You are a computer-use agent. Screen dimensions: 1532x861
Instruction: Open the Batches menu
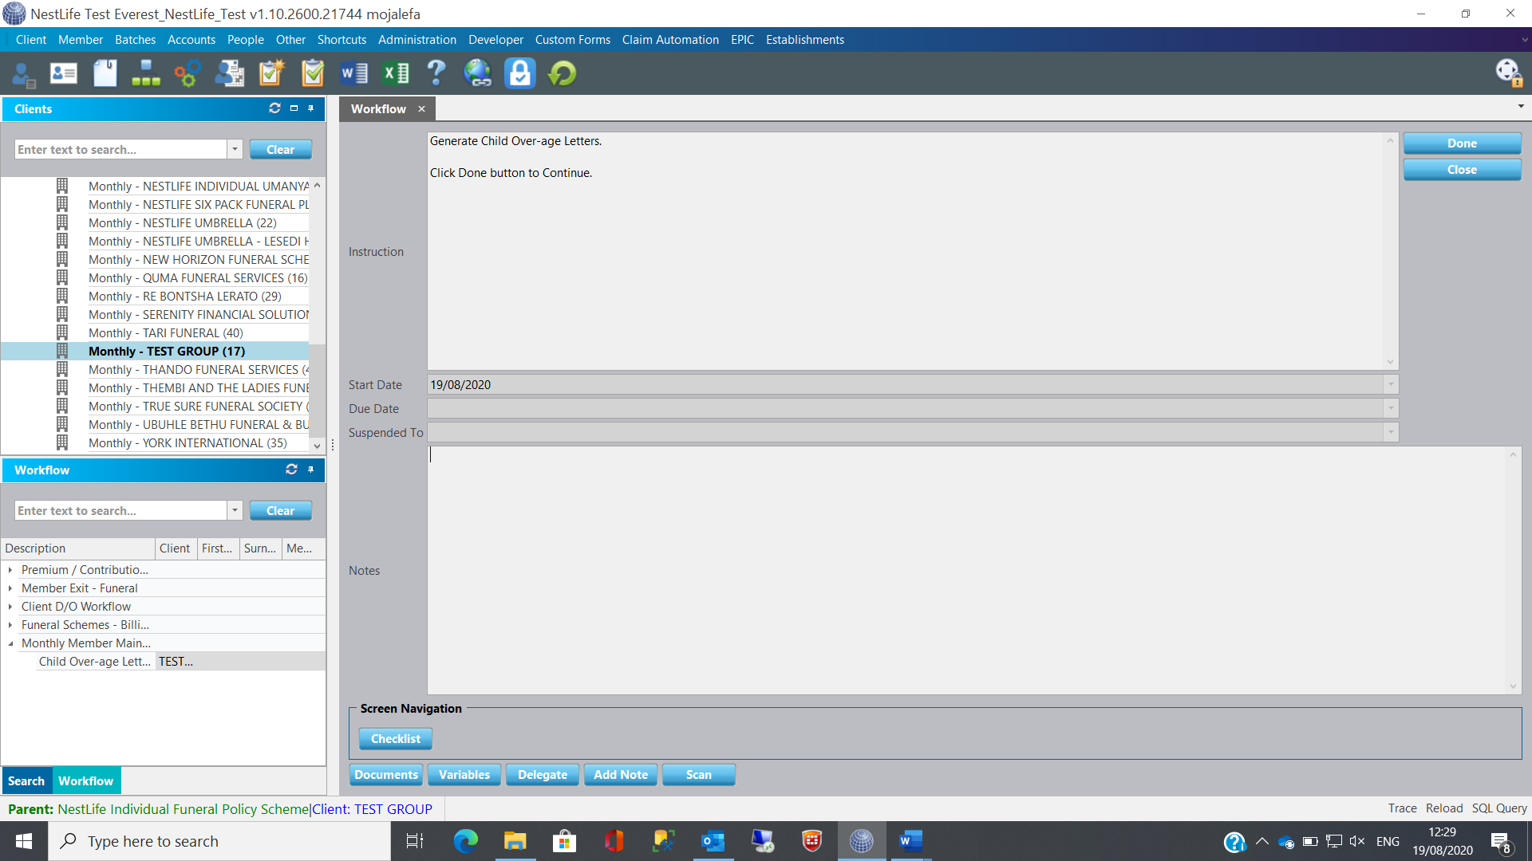(136, 40)
